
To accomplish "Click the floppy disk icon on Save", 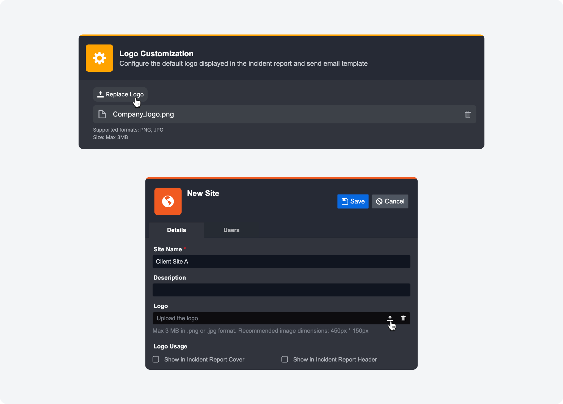I will pos(345,201).
